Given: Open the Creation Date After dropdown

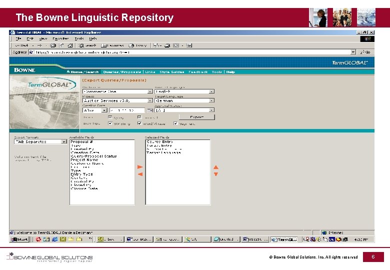Looking at the screenshot, I should [95, 110].
